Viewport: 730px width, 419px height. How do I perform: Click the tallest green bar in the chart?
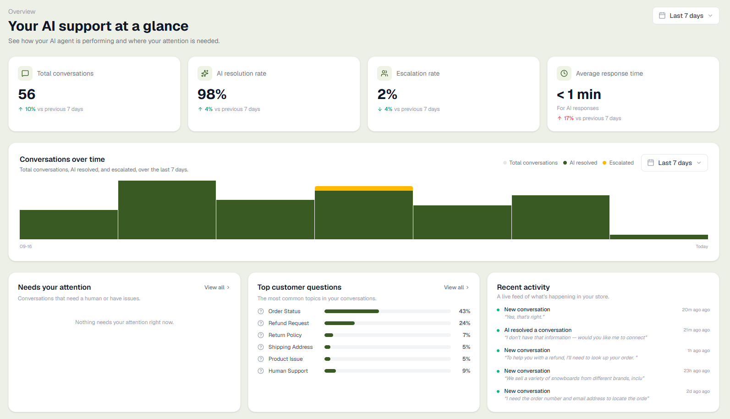167,210
